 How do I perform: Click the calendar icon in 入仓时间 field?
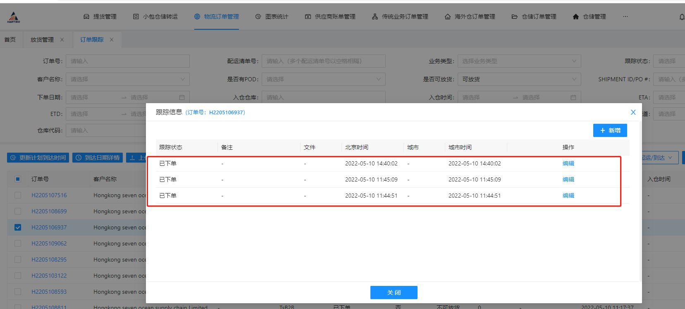(573, 97)
